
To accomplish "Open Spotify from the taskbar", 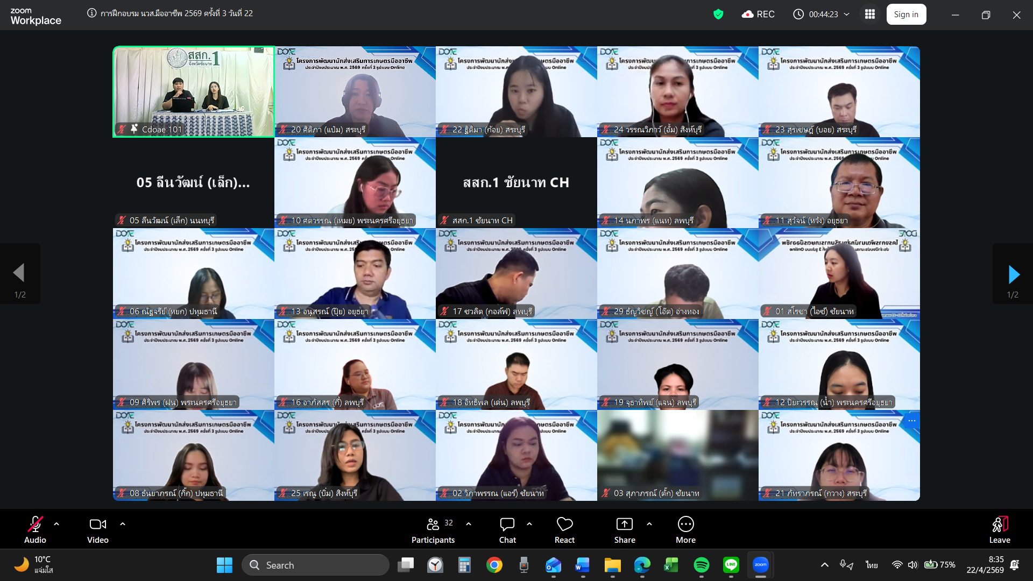I will 701,565.
